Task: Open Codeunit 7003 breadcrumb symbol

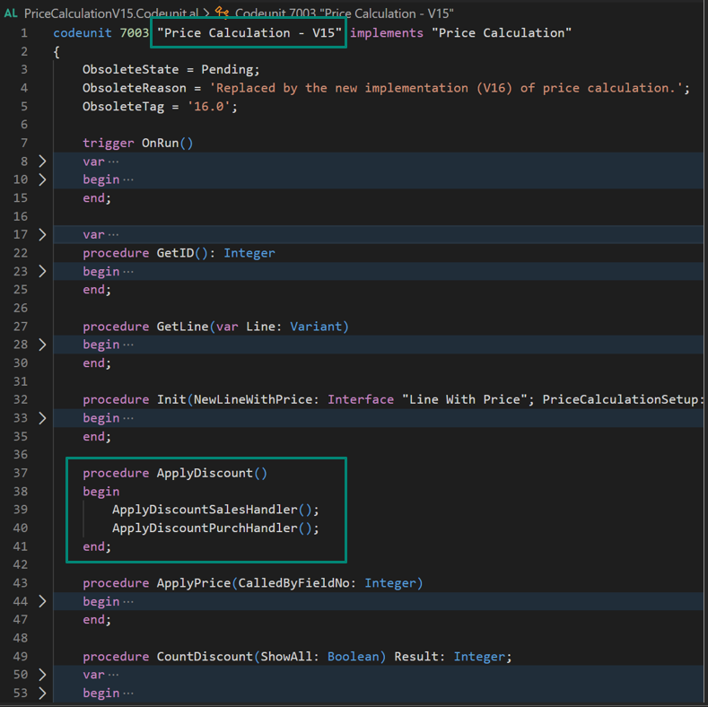Action: [344, 13]
